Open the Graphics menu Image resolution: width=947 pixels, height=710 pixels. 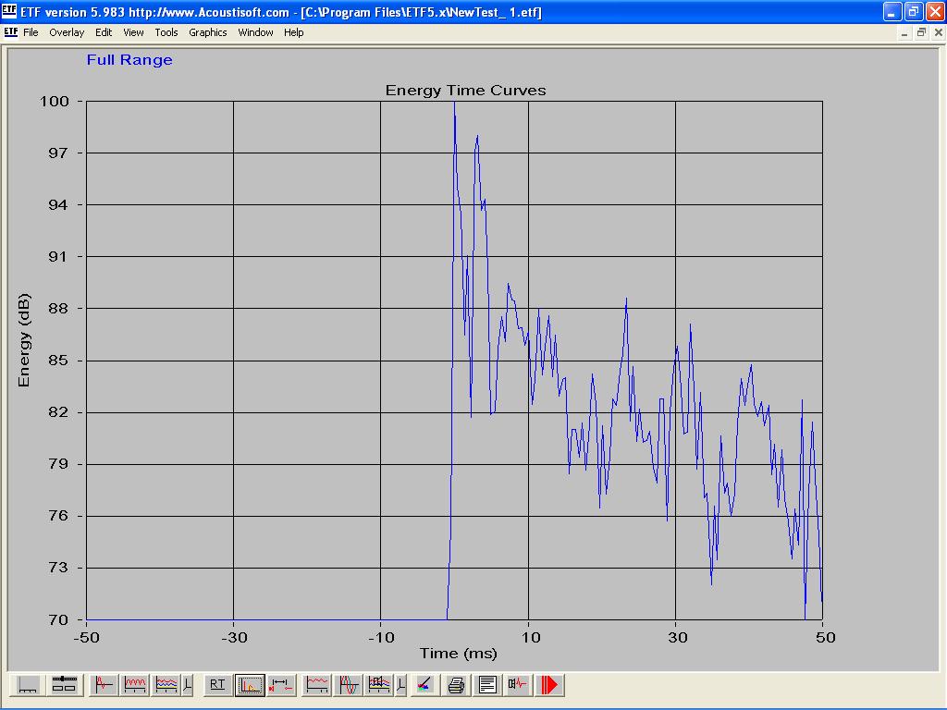tap(207, 32)
